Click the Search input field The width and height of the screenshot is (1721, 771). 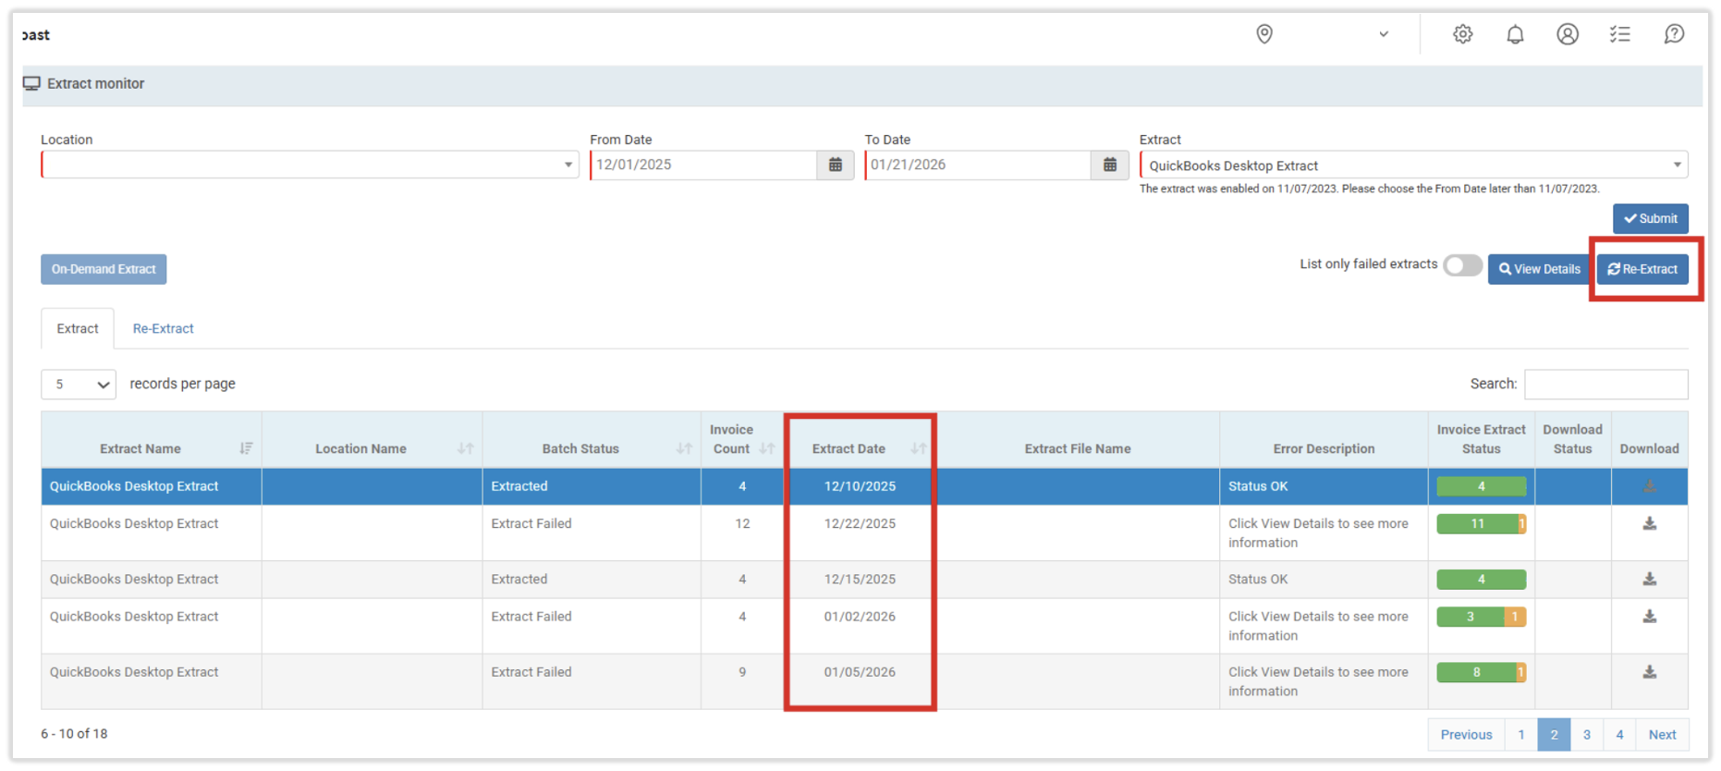coord(1605,384)
